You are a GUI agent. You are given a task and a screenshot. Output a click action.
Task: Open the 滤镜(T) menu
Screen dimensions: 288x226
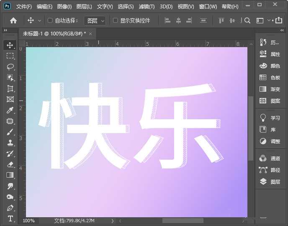147,7
